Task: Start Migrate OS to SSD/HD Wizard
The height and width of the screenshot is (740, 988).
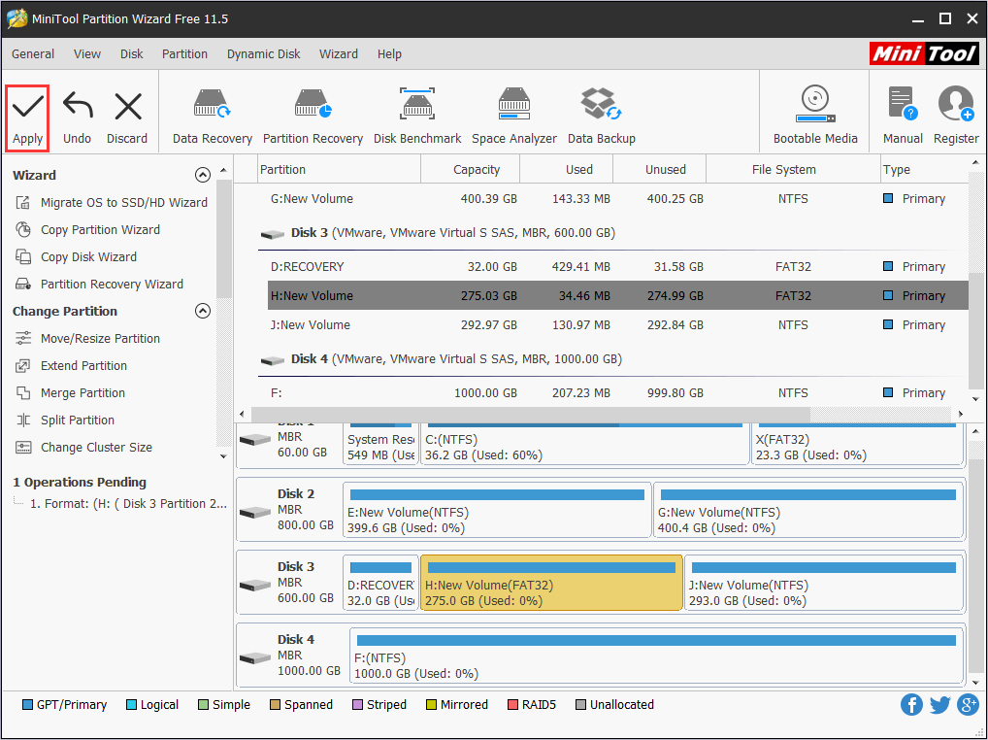Action: (112, 202)
